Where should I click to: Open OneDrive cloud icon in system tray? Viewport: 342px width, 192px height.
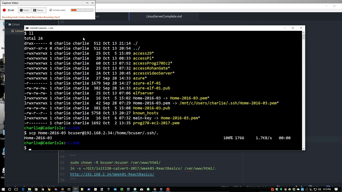click(x=298, y=189)
